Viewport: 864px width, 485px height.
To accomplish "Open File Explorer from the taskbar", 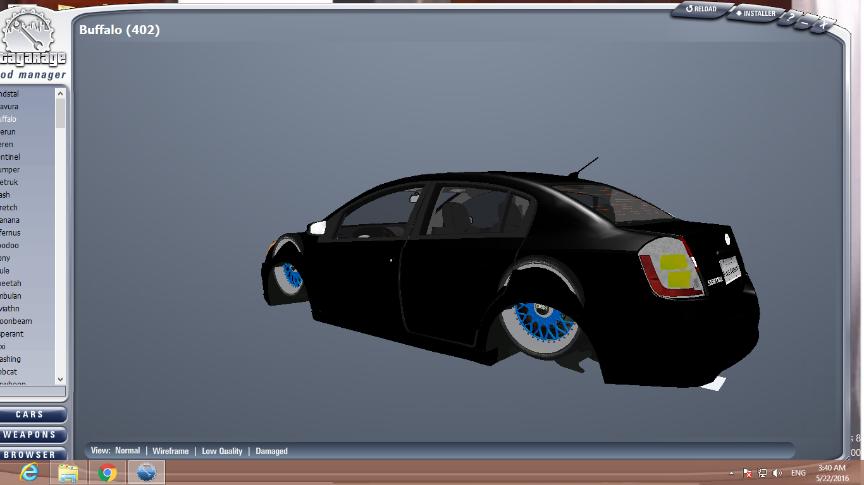I will point(68,472).
